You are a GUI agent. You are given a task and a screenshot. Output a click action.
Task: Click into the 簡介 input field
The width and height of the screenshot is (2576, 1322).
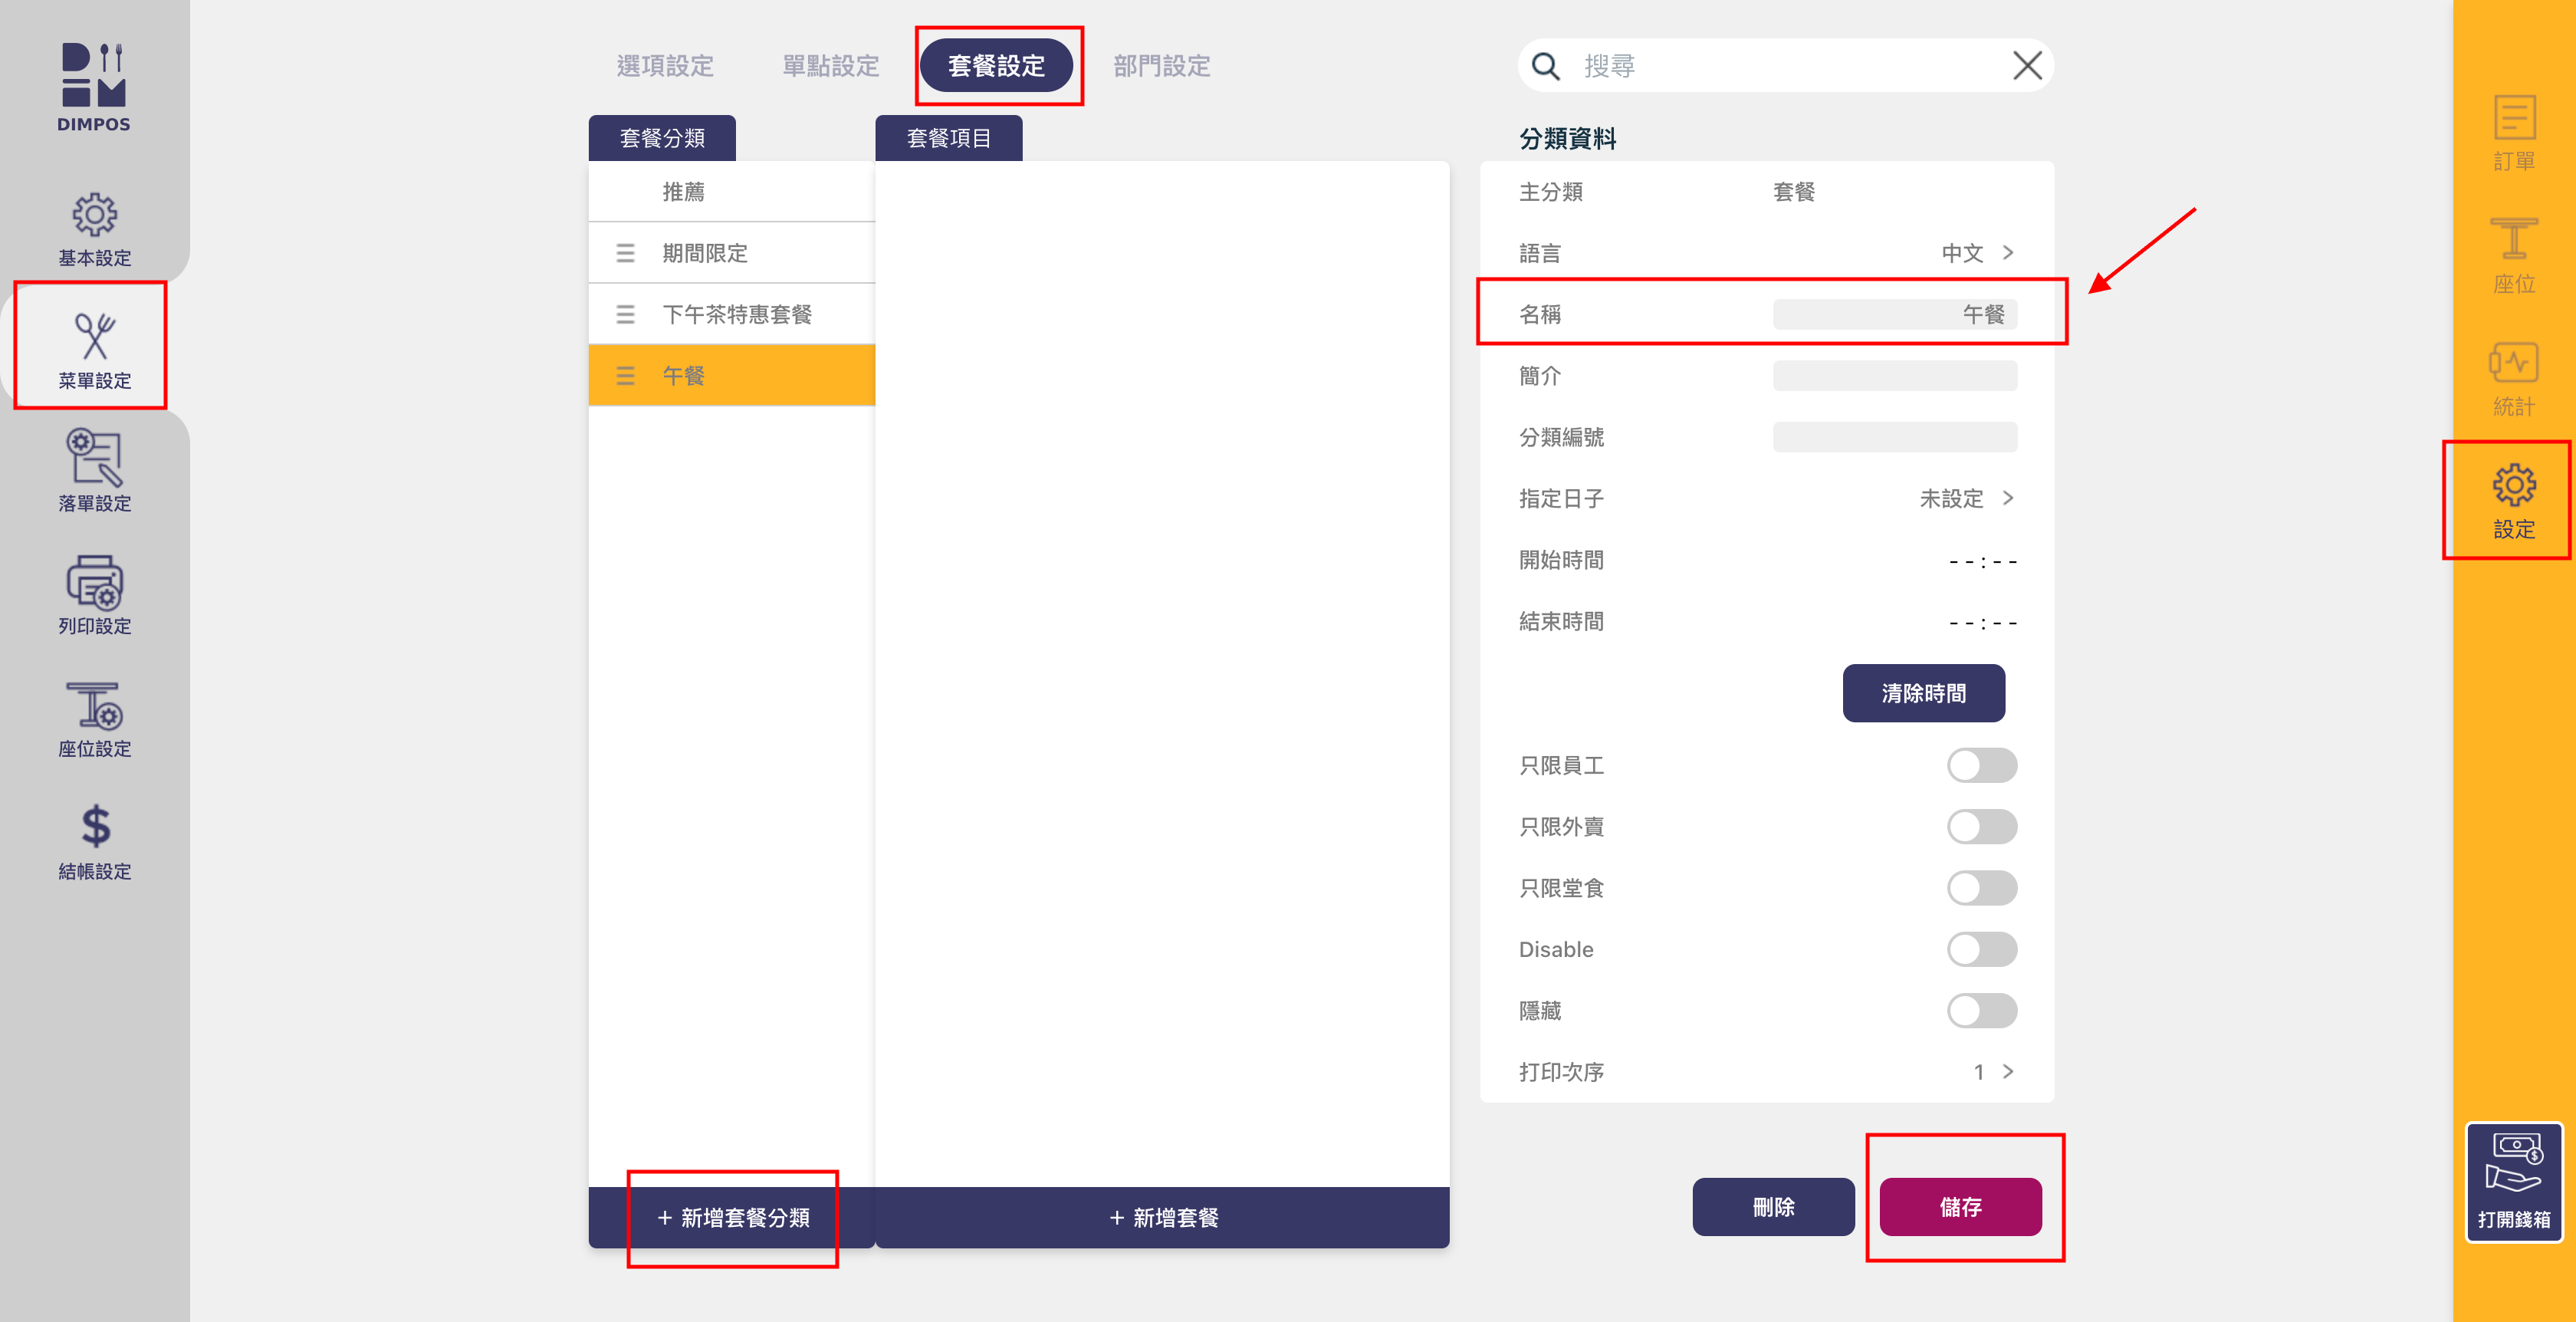(1894, 376)
